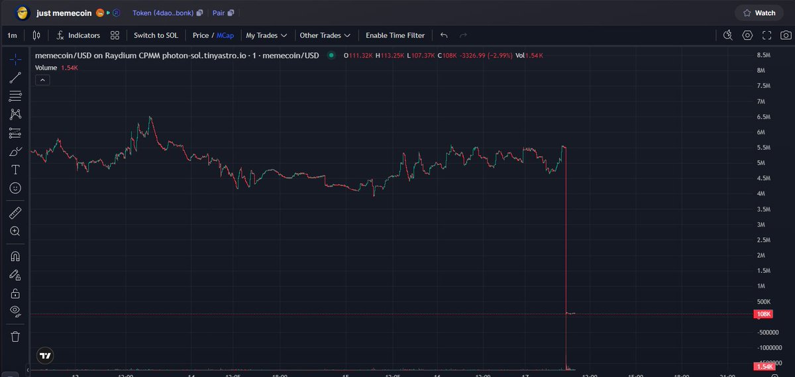795x377 pixels.
Task: Select Price display mode
Action: click(200, 35)
